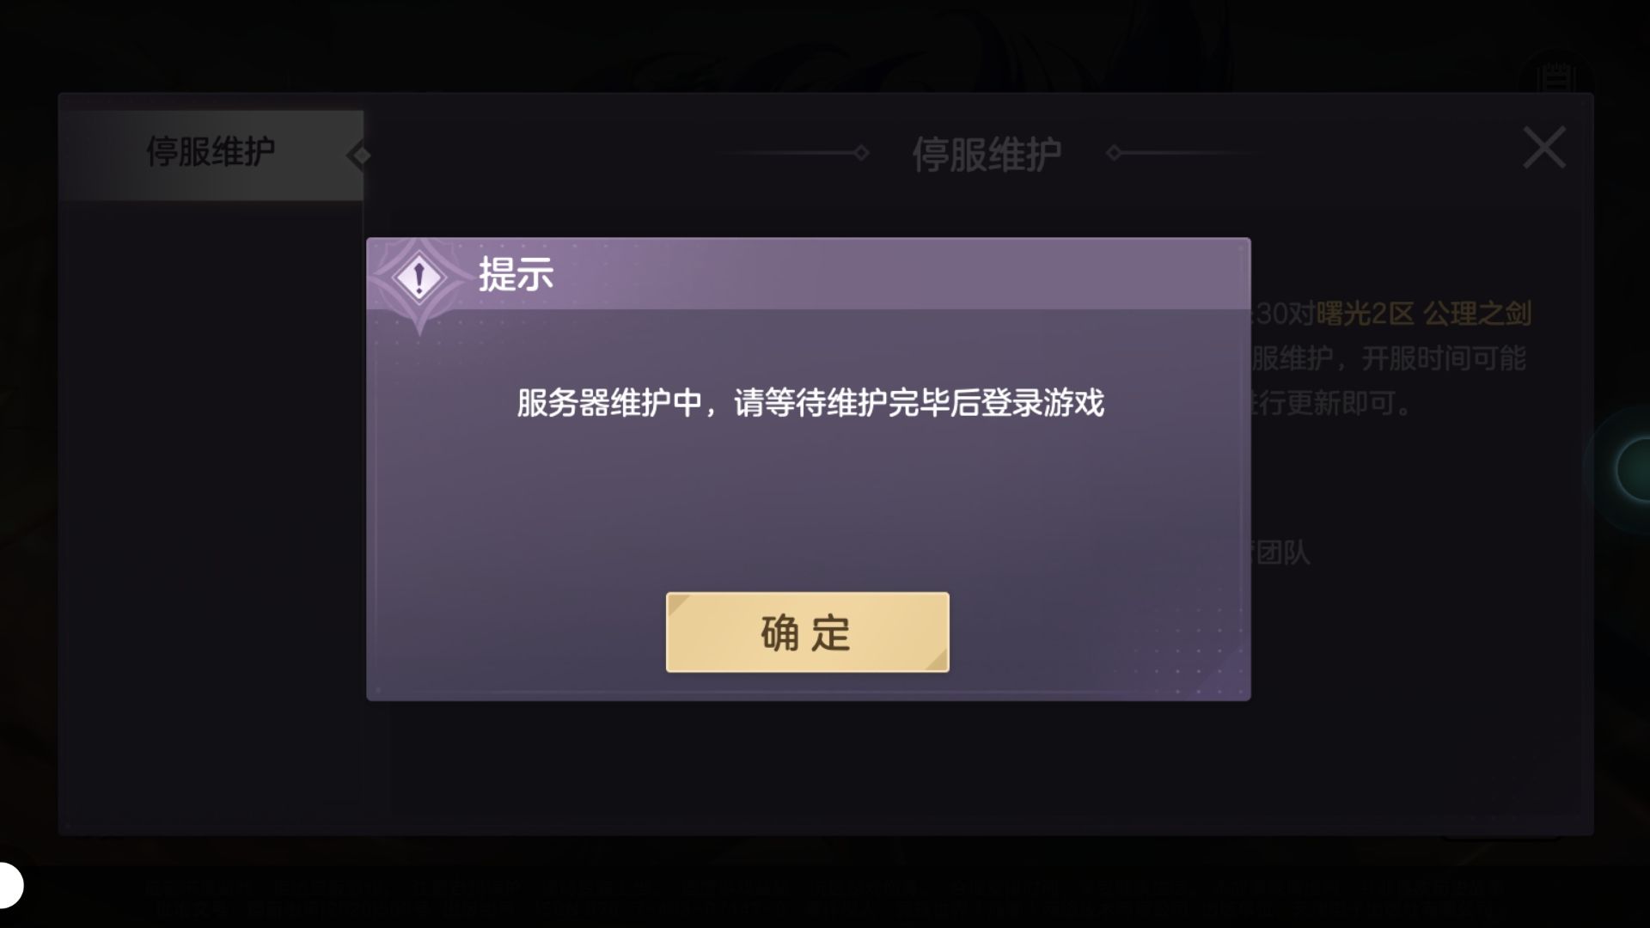Click the diamond ornament left of 停服维护 heading
The width and height of the screenshot is (1650, 928).
click(861, 153)
